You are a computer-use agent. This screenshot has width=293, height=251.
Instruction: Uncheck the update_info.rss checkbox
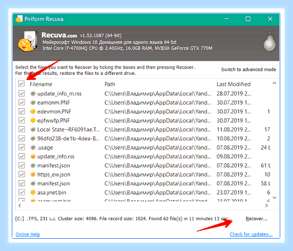click(x=22, y=156)
